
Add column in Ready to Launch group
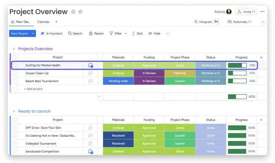(261, 120)
